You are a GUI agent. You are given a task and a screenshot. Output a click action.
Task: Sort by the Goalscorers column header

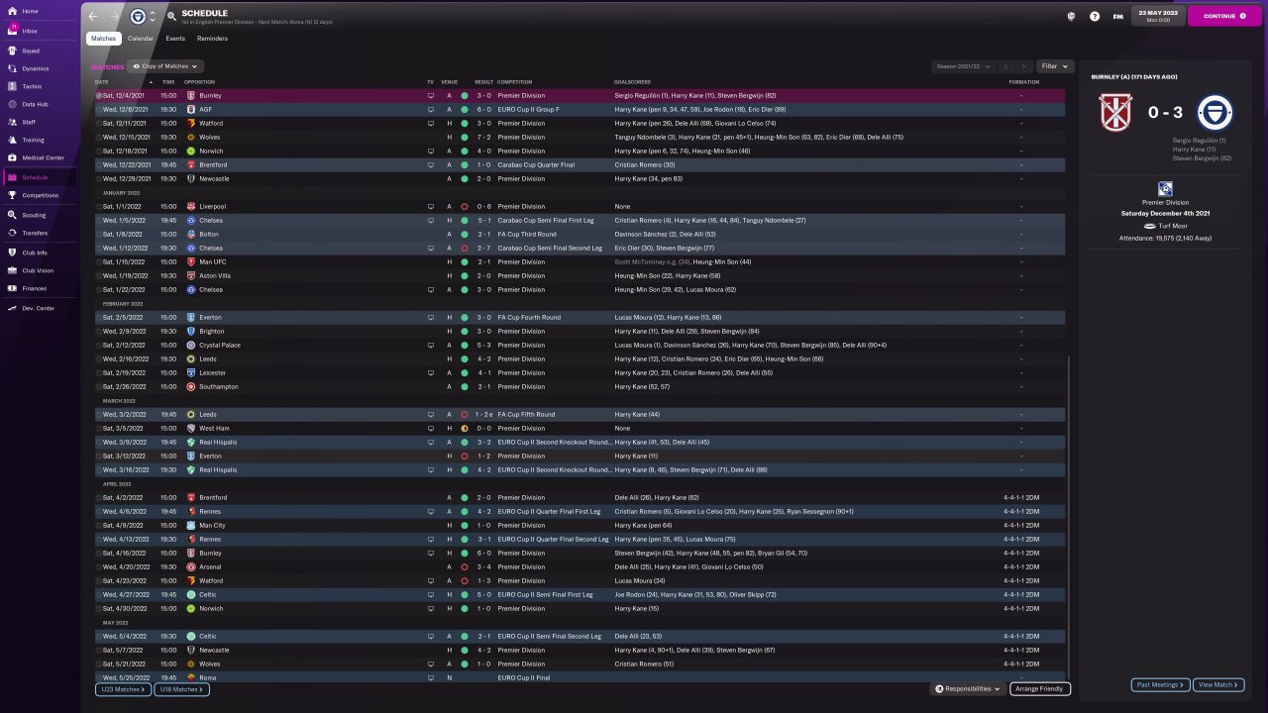click(633, 81)
